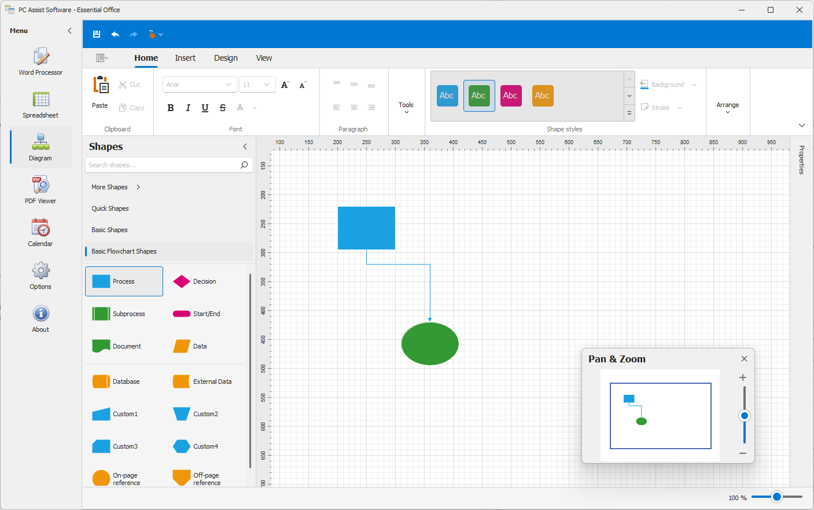Click in the Search shapes input field
Screen dimensions: 814x510
[162, 165]
